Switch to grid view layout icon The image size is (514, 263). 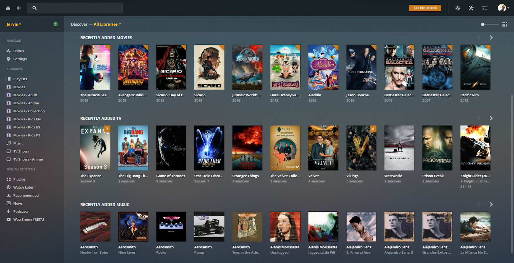505,24
